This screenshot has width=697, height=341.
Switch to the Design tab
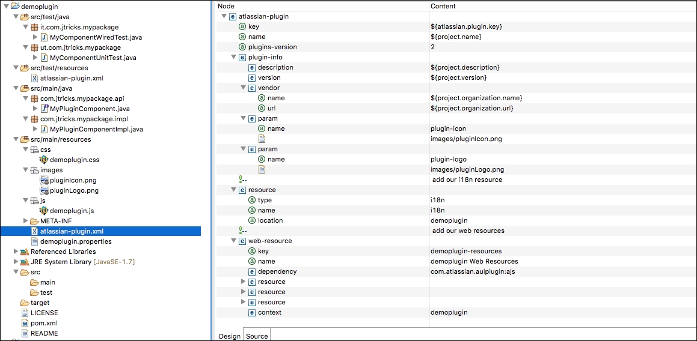click(229, 336)
